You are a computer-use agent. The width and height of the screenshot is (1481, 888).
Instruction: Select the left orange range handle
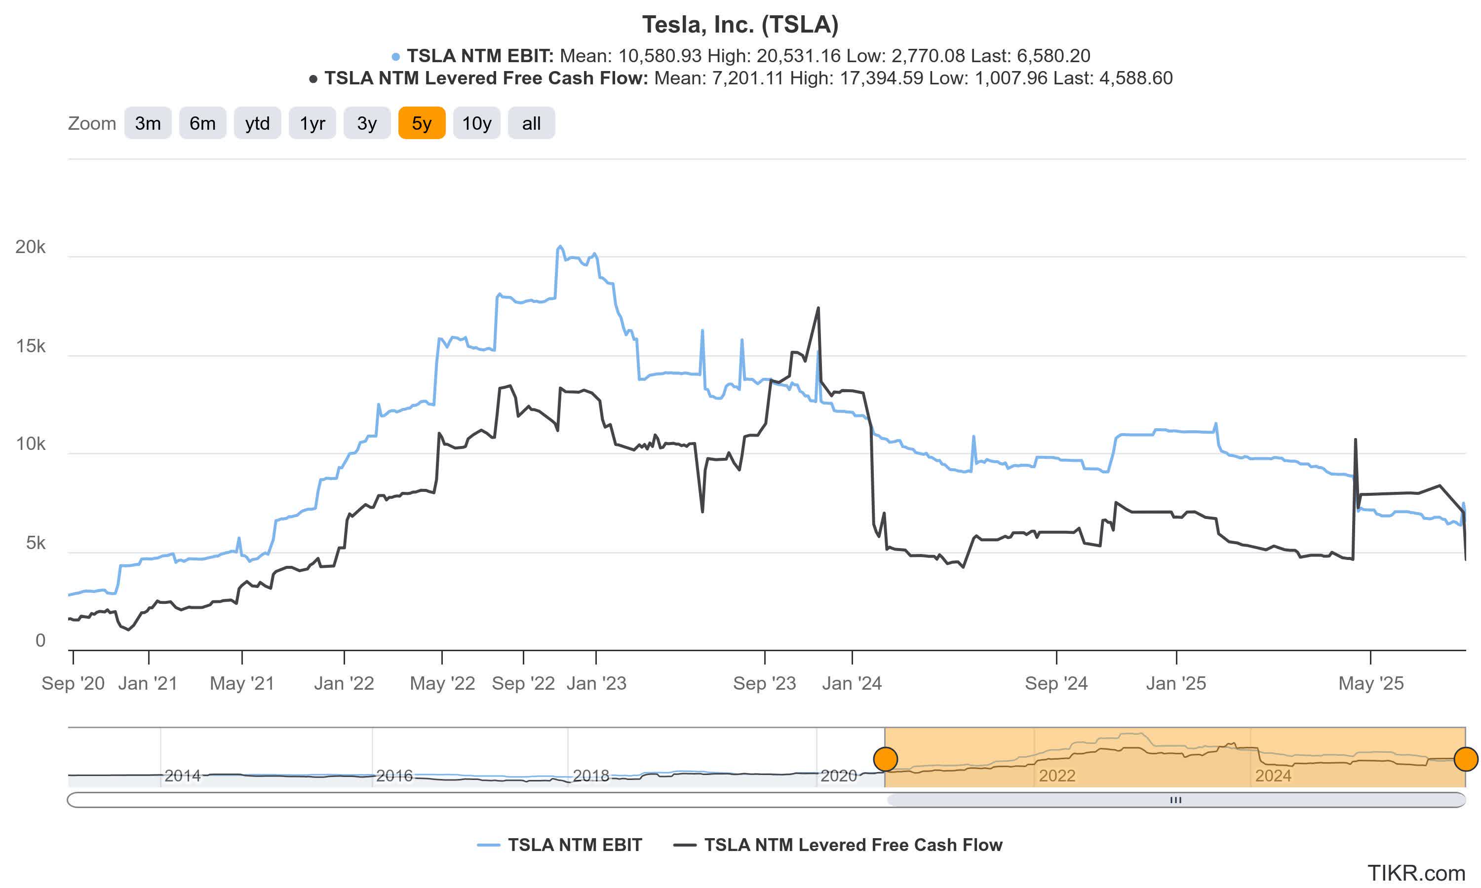pos(886,759)
